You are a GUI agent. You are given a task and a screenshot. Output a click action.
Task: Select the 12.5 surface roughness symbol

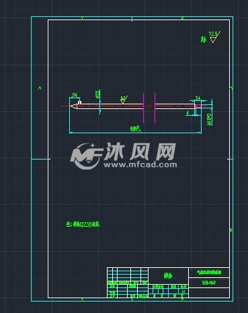[214, 37]
